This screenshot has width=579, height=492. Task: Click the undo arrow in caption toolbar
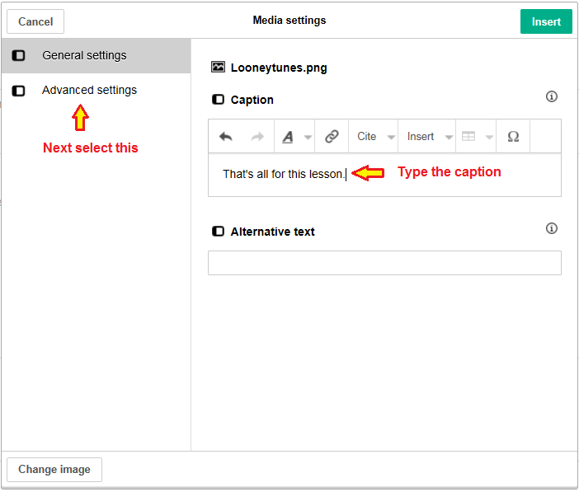[x=226, y=137]
